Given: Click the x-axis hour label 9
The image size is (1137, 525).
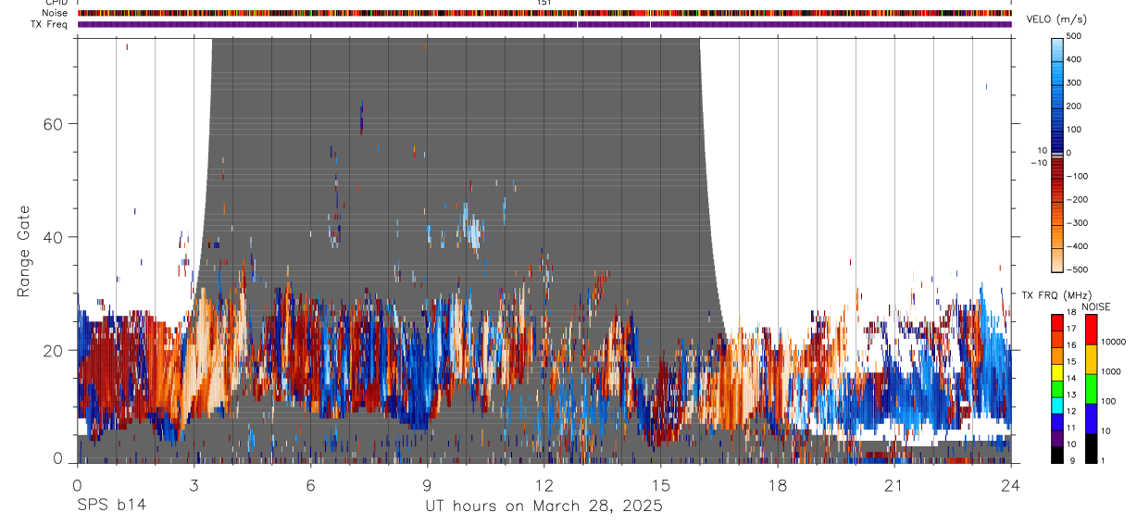Looking at the screenshot, I should pos(427,484).
